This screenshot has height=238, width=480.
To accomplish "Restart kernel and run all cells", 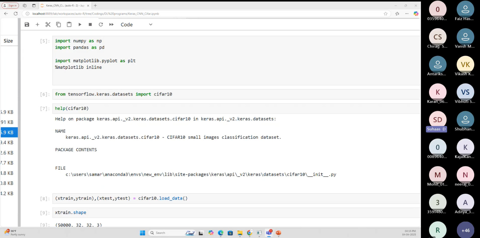I will (x=111, y=25).
